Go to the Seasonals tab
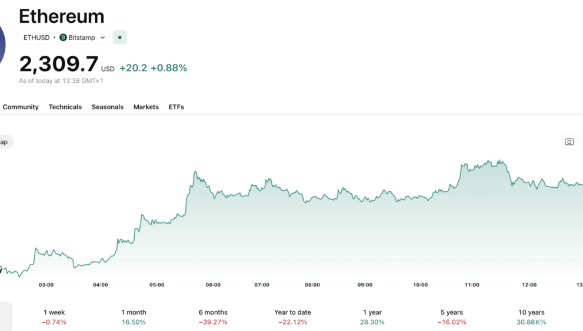 point(108,107)
